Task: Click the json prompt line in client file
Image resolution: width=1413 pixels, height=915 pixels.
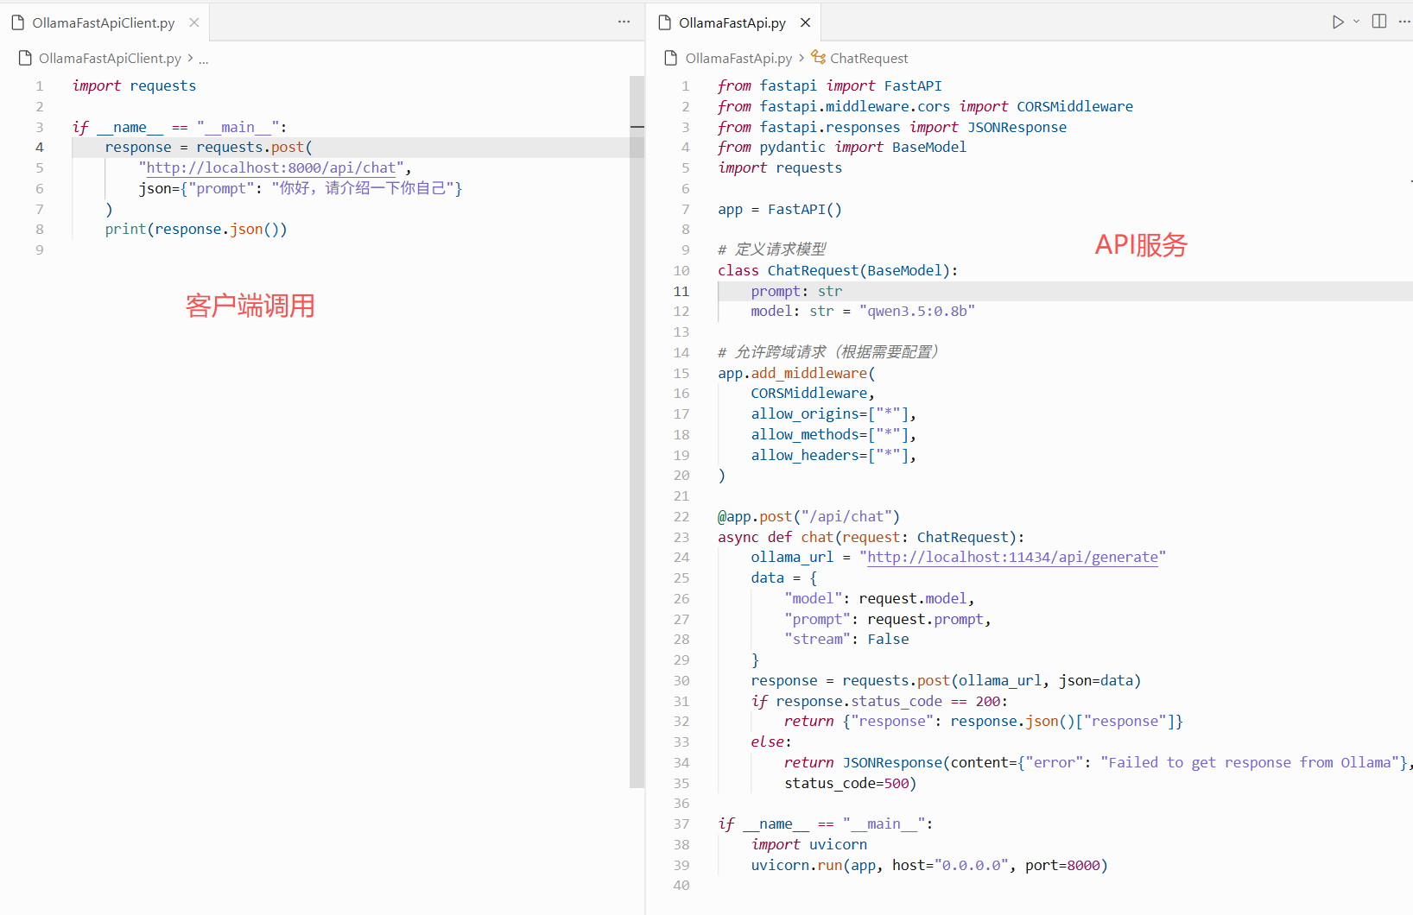Action: pyautogui.click(x=301, y=188)
